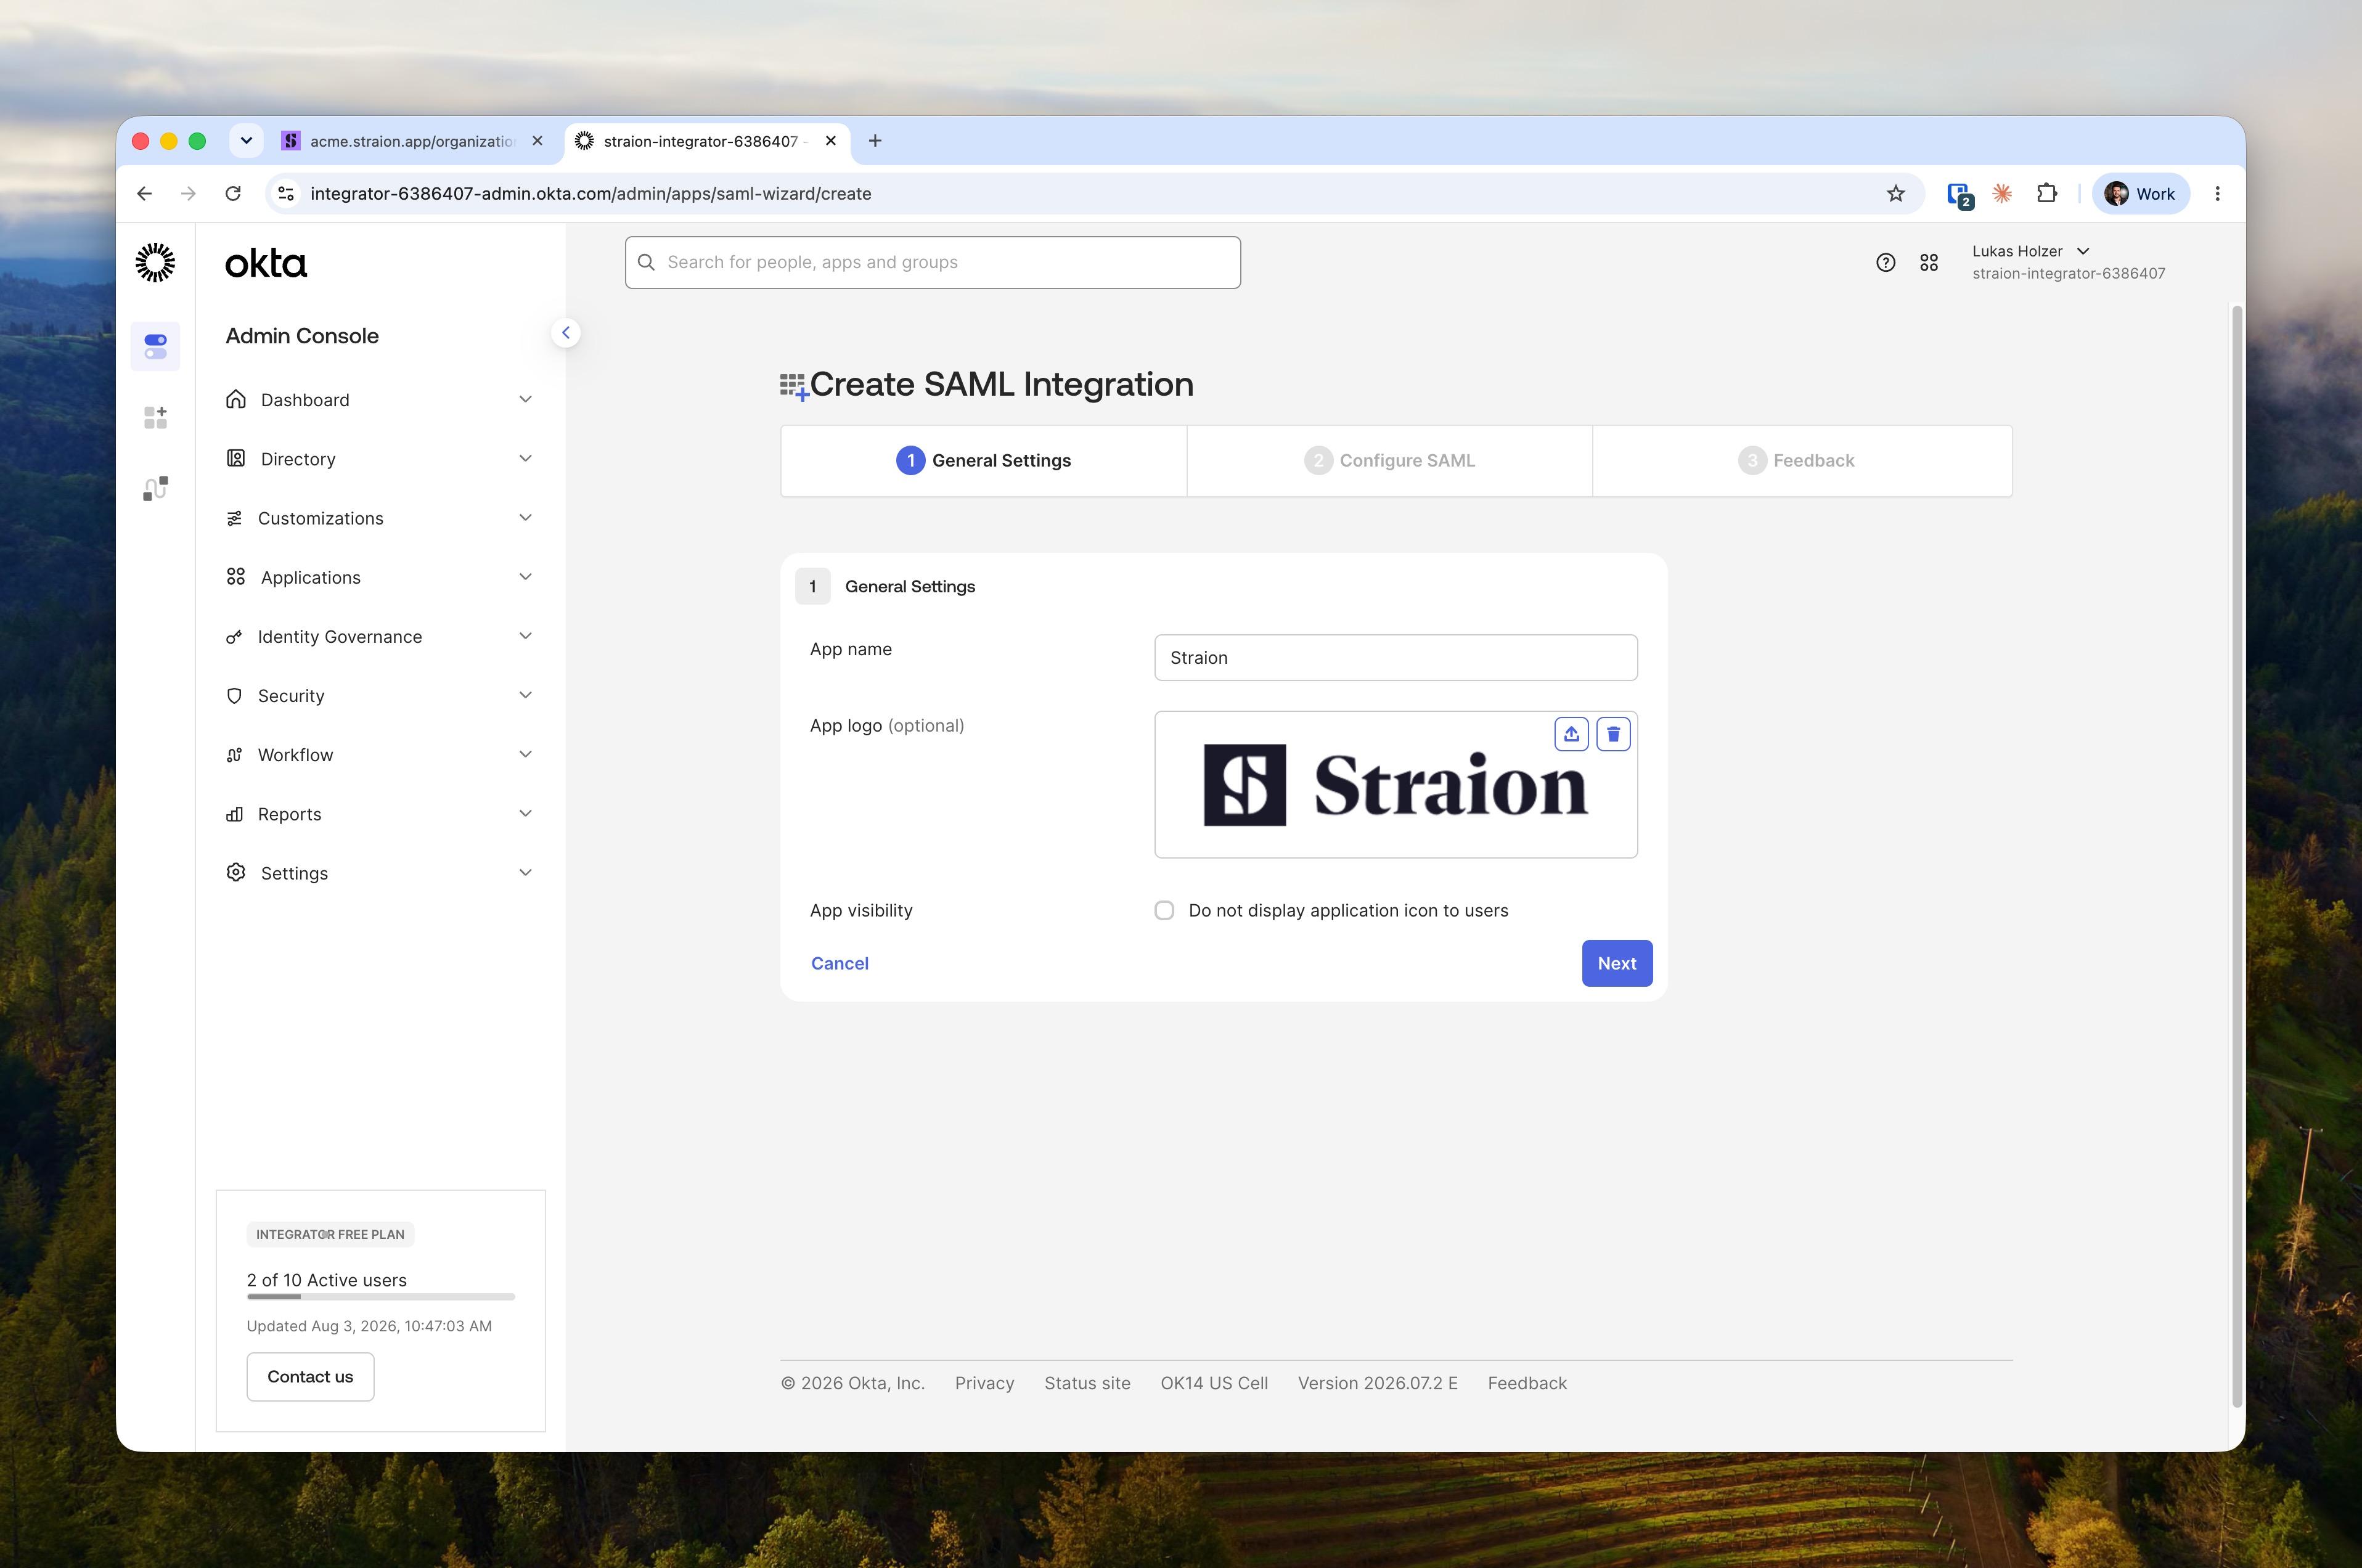Expand the Directory menu chevron

coord(525,458)
